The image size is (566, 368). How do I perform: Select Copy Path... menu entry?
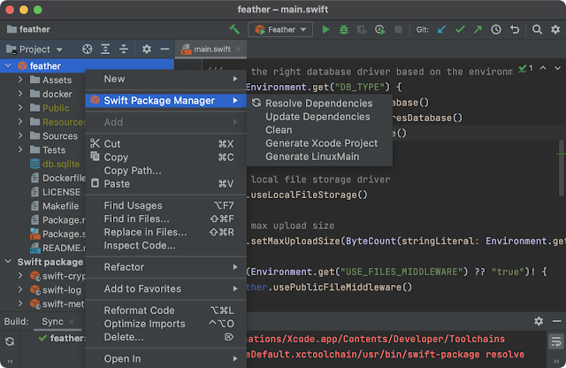coord(166,171)
